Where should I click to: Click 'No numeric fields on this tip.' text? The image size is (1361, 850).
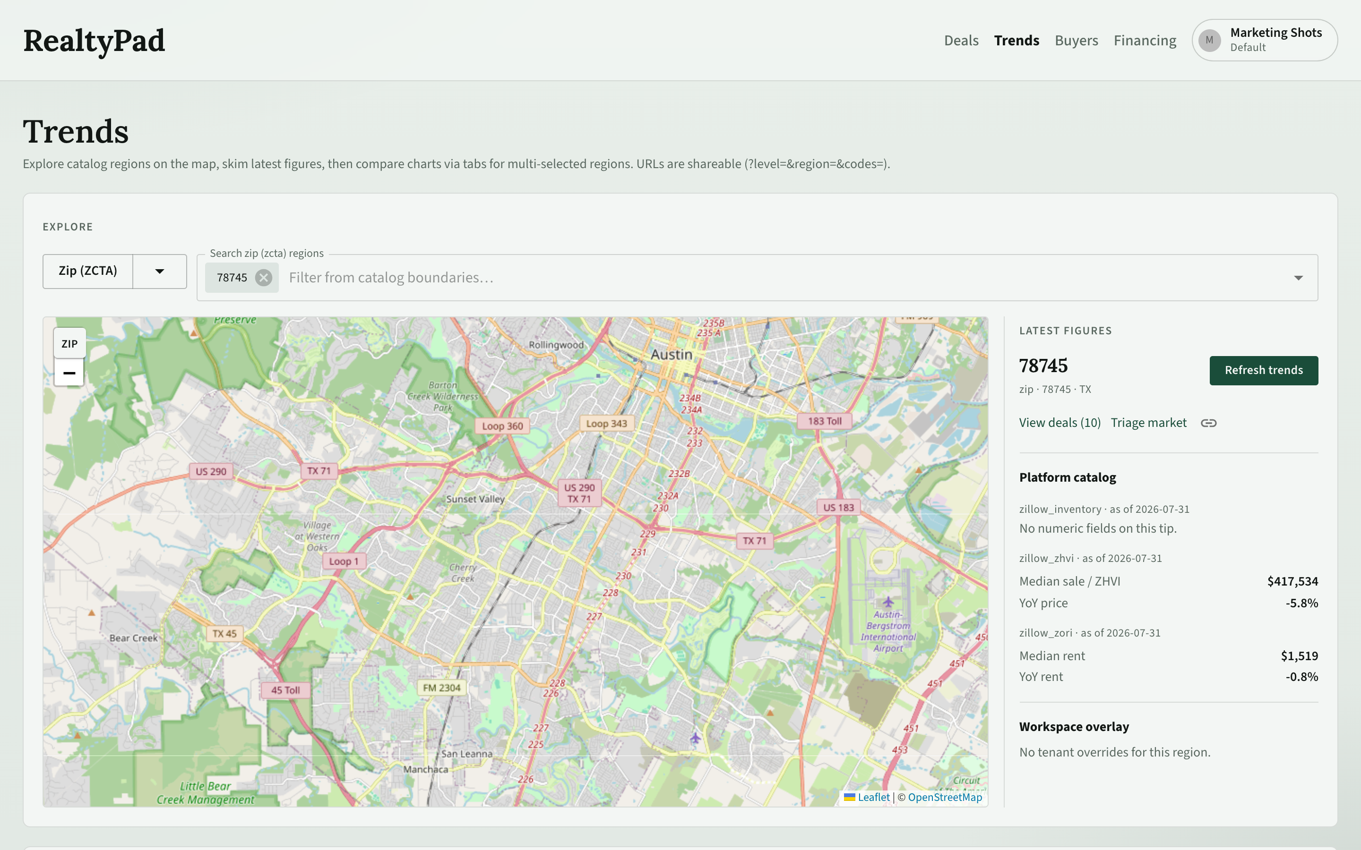pos(1097,528)
